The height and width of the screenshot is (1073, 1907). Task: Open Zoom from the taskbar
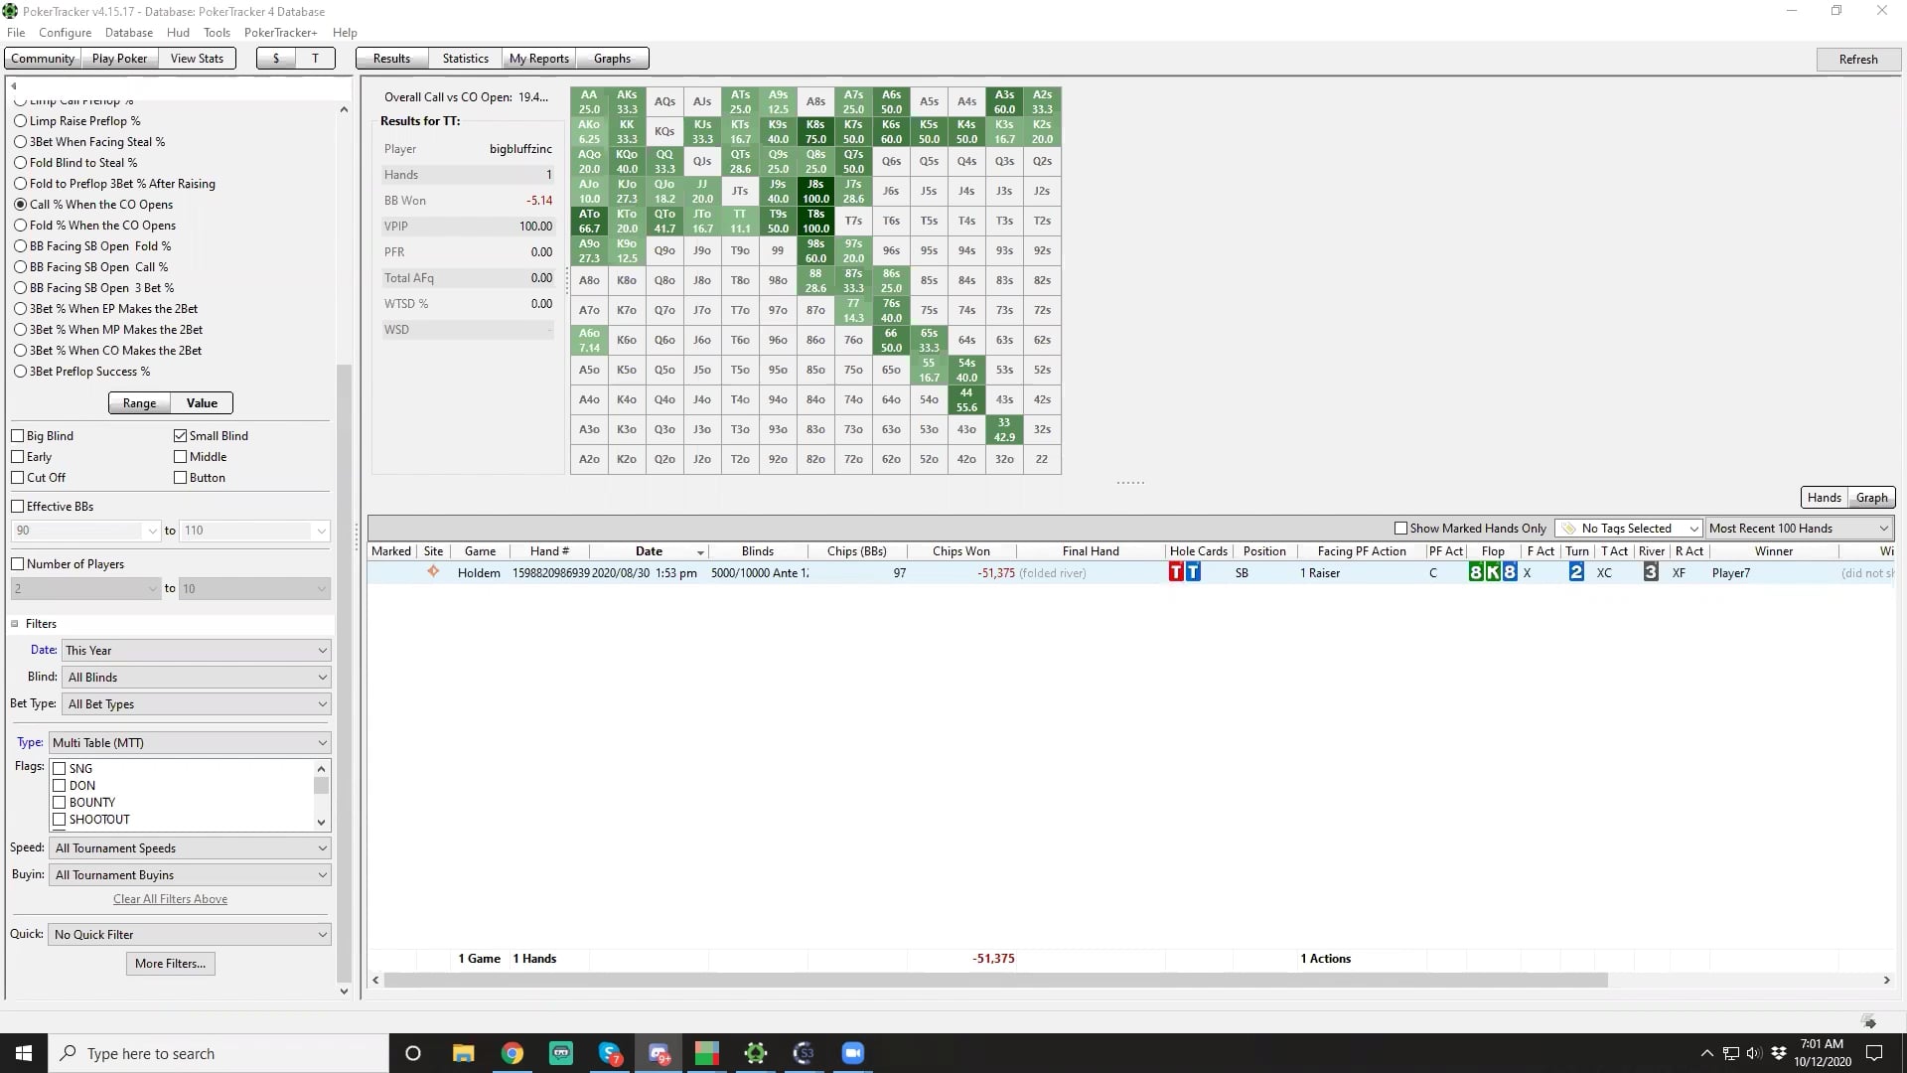(852, 1053)
